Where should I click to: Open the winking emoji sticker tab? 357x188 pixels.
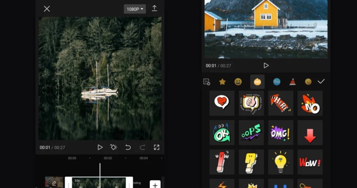[x=308, y=81]
